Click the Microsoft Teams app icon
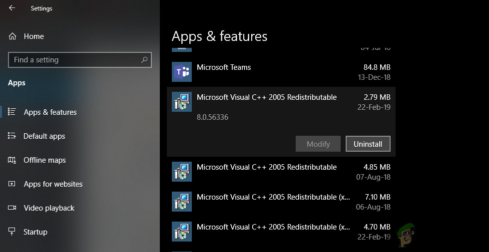Viewport: 489px width, 252px height. pyautogui.click(x=182, y=72)
